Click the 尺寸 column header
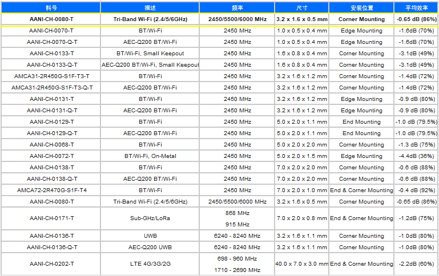The image size is (439, 276). click(x=302, y=8)
